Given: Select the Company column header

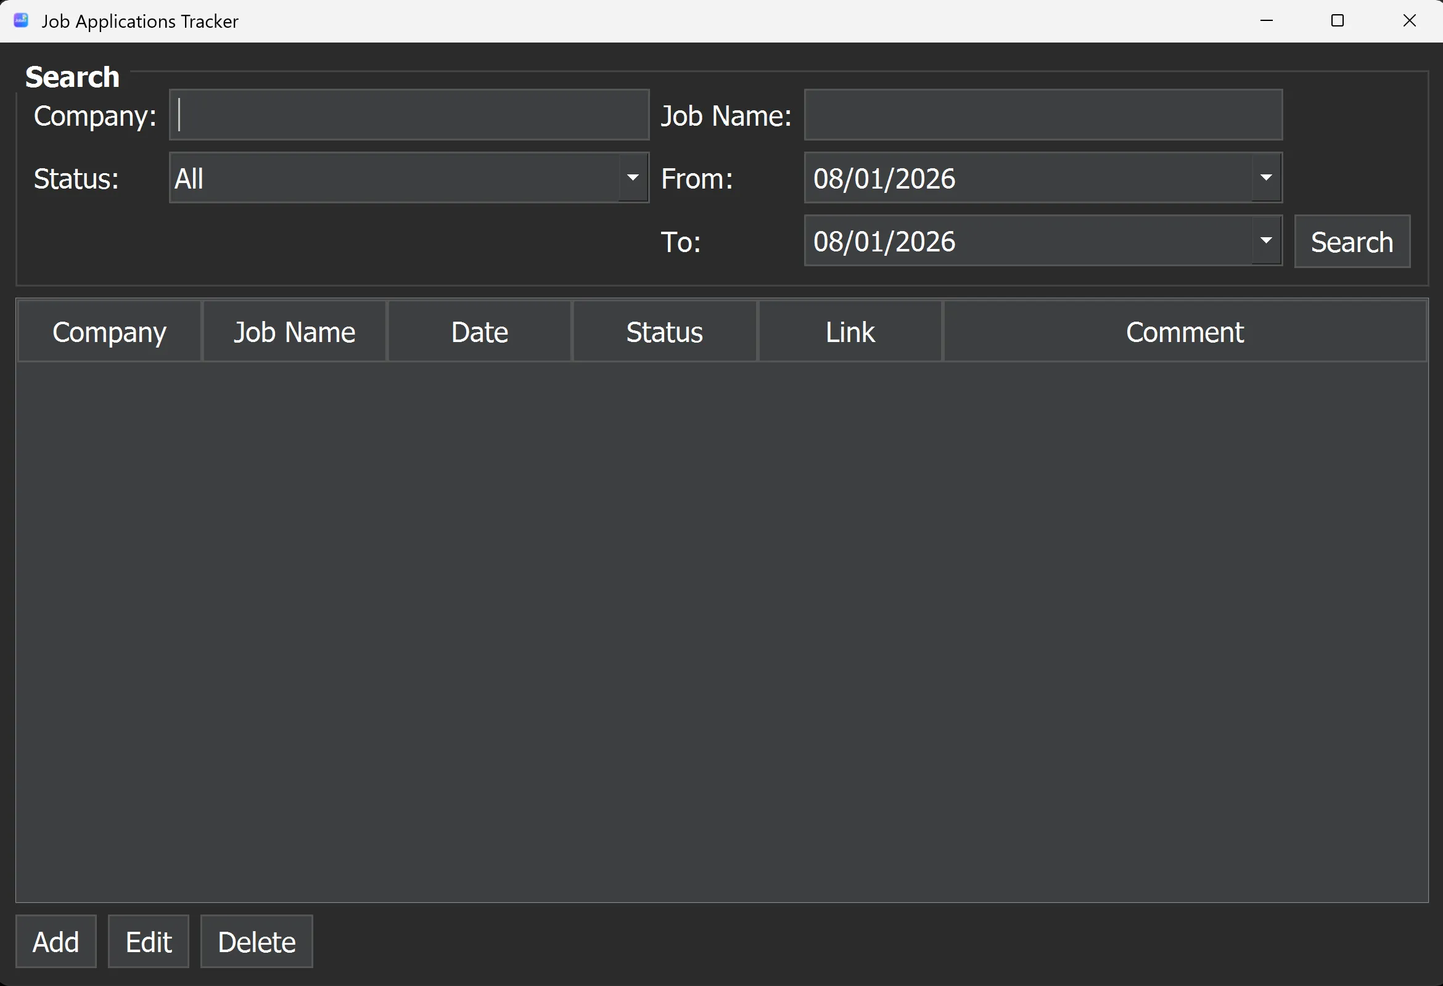Looking at the screenshot, I should [x=109, y=332].
